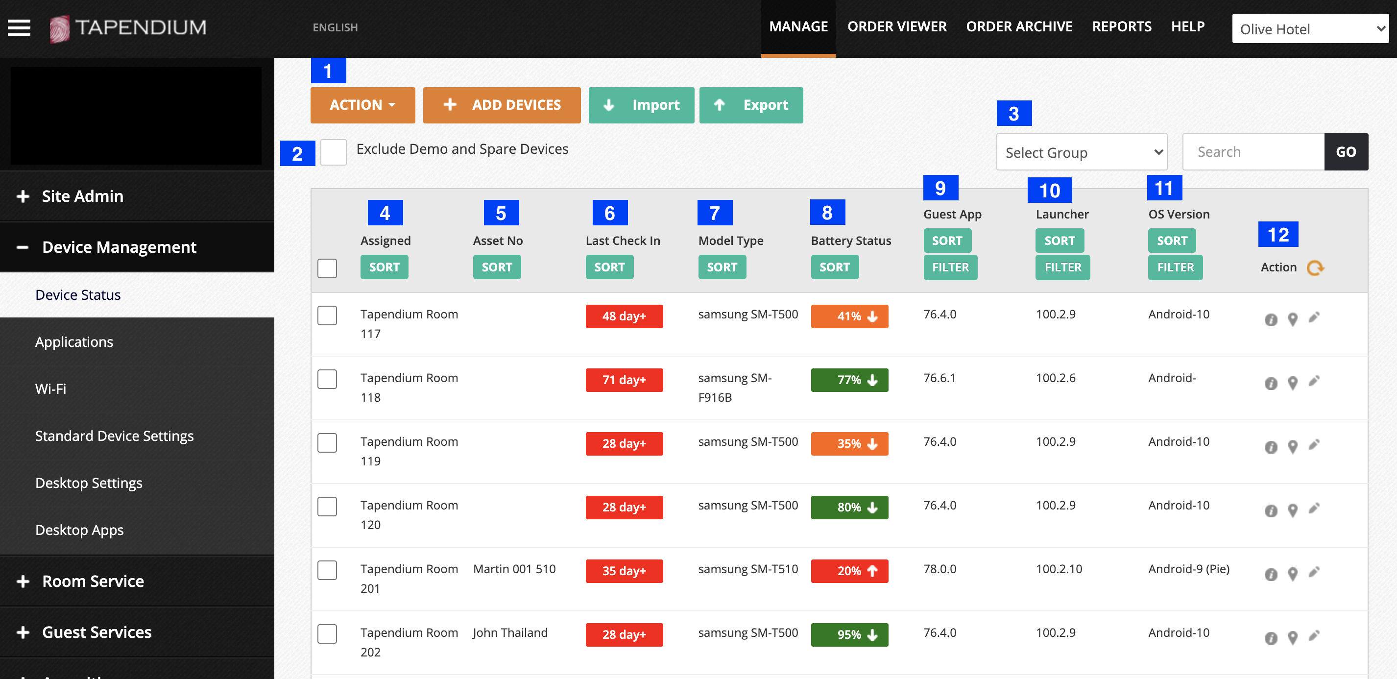The width and height of the screenshot is (1397, 679).
Task: Click the ADD DEVICES button
Action: click(x=502, y=105)
